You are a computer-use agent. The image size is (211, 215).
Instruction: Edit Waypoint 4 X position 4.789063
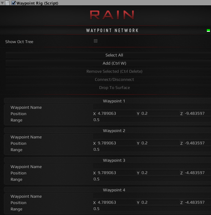tap(116, 202)
